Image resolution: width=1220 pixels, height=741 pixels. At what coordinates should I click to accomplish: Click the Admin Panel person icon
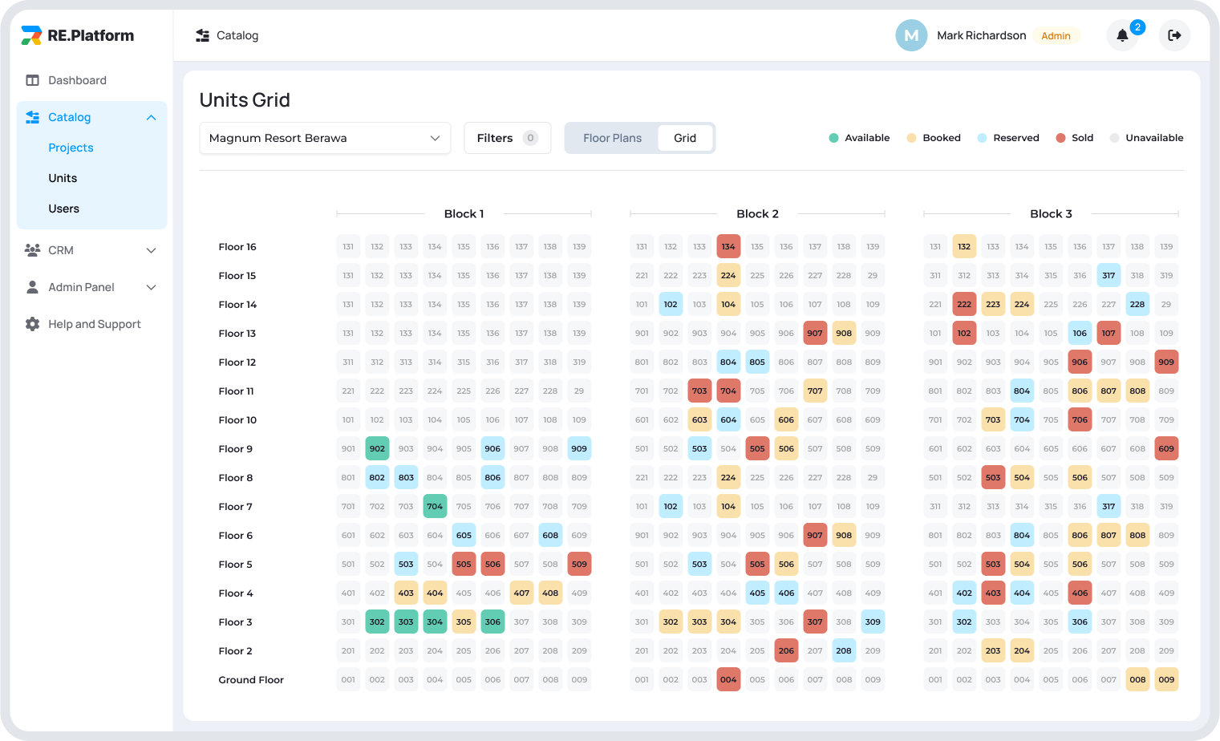32,287
